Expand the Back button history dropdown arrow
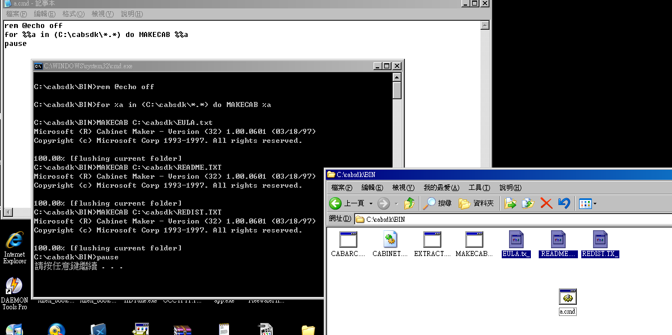This screenshot has width=672, height=335. tap(370, 203)
